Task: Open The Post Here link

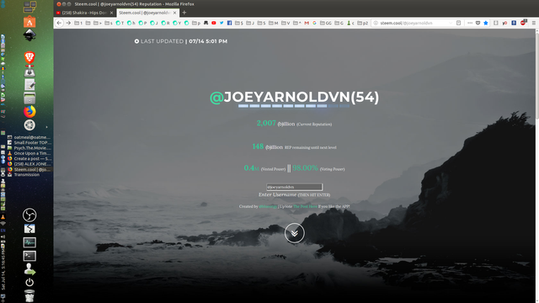Action: tap(305, 206)
